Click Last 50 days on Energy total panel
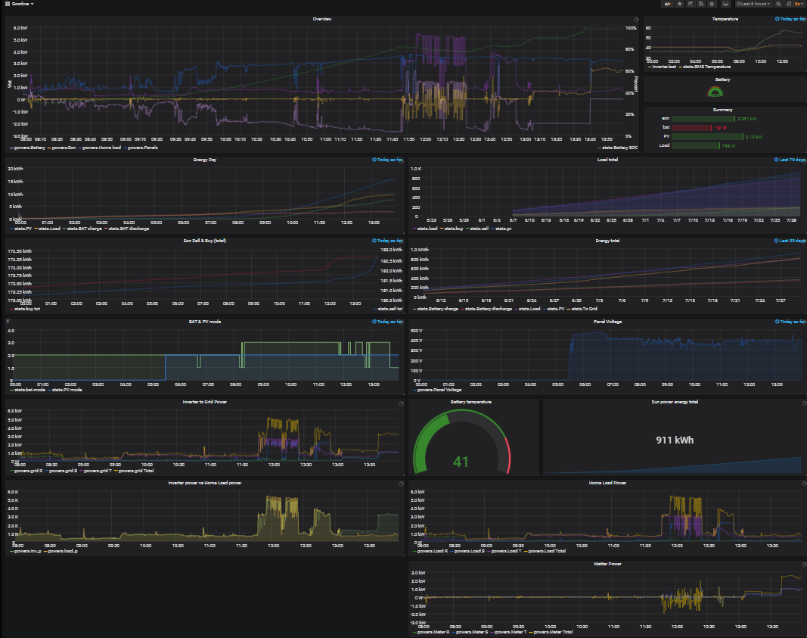Viewport: 807px width, 638px height. [792, 241]
